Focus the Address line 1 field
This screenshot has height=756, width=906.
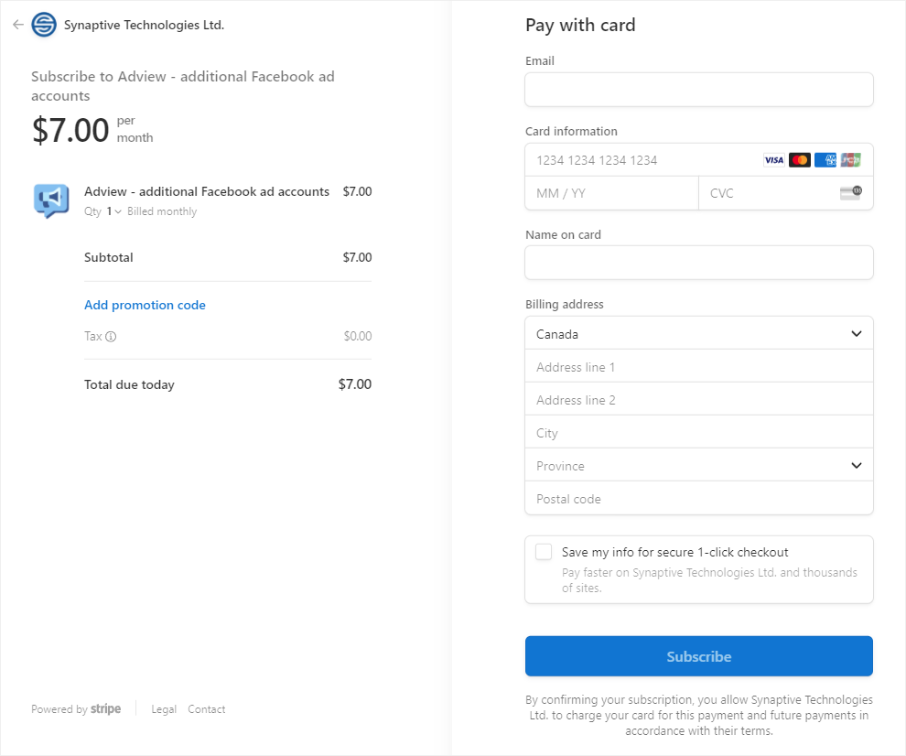(x=699, y=366)
